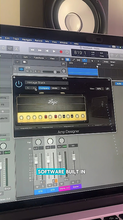Click the amp's Bass knob

(x=28, y=118)
